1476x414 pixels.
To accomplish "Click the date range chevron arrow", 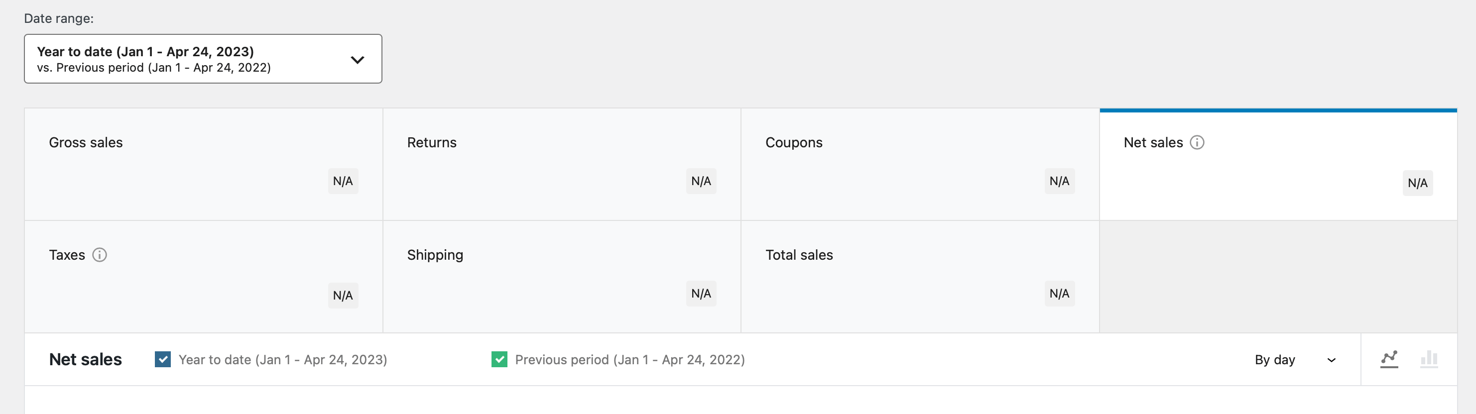I will (358, 60).
